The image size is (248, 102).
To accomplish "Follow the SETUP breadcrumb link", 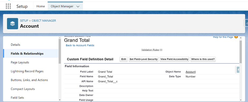I will pos(24,21).
